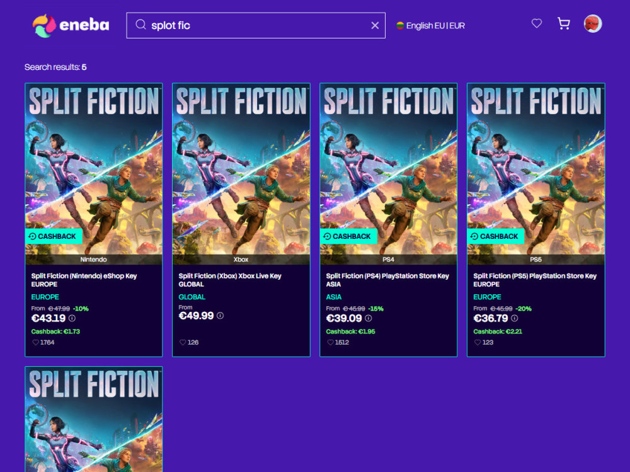
Task: Open the English EU | EUR region selector
Action: [430, 26]
